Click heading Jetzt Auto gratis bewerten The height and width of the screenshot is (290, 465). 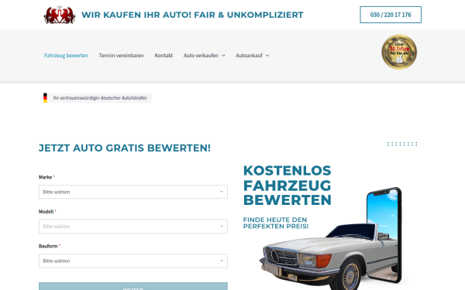click(x=125, y=148)
